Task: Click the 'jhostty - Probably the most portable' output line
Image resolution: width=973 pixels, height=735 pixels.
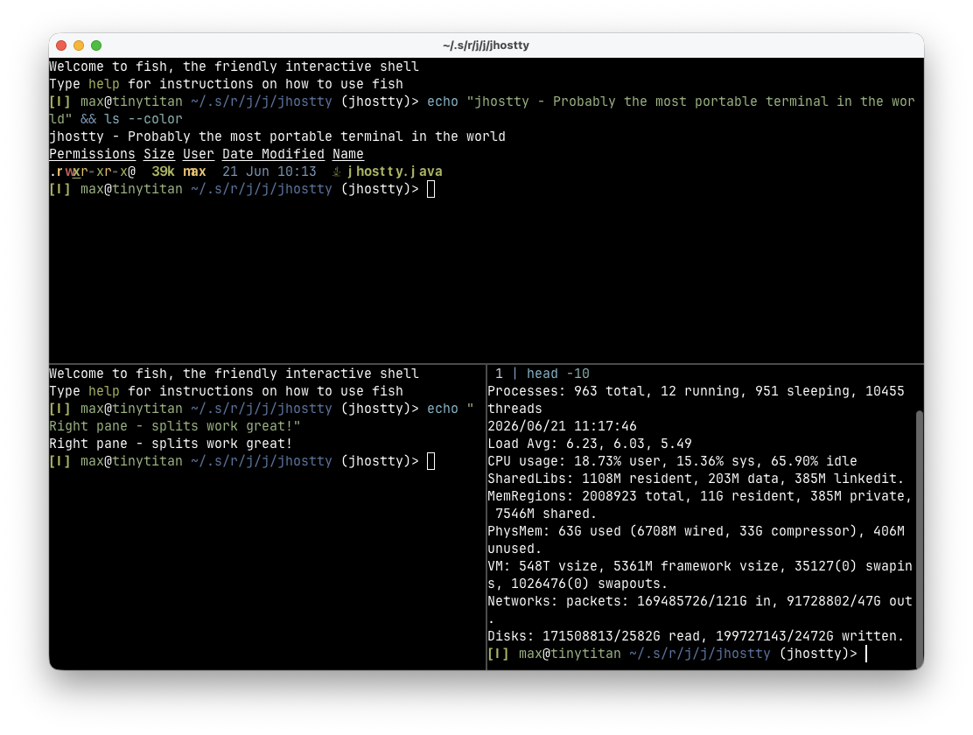Action: (x=277, y=136)
